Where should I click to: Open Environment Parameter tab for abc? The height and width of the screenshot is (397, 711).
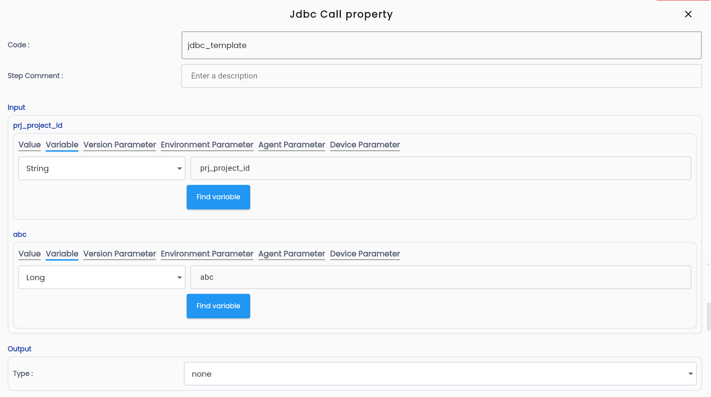click(x=207, y=254)
